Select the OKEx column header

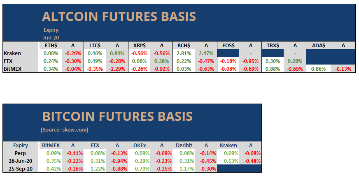tap(139, 145)
